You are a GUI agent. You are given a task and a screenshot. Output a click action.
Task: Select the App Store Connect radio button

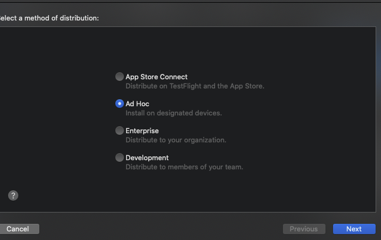pyautogui.click(x=119, y=77)
